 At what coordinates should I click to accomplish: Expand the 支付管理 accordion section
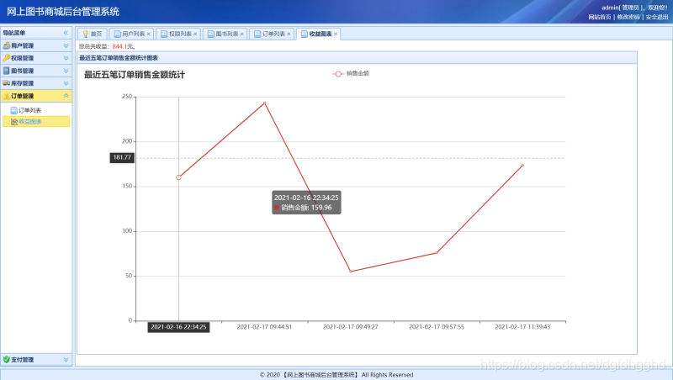pyautogui.click(x=66, y=360)
